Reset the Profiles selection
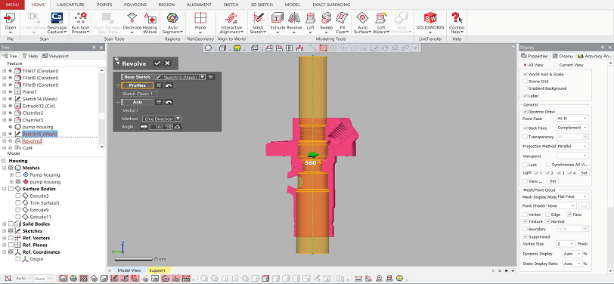 169,85
